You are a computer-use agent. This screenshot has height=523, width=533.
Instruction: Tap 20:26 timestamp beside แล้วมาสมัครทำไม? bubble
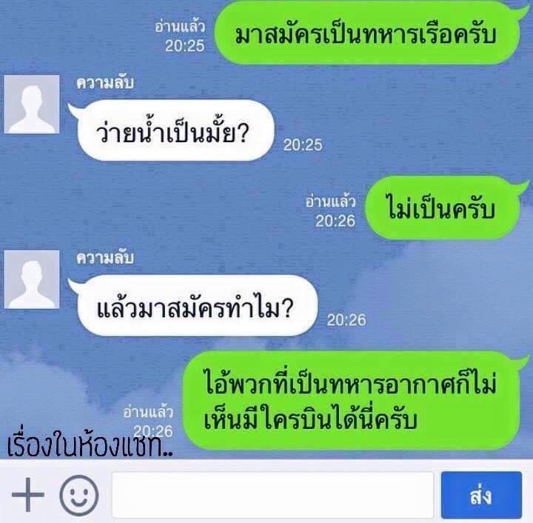(346, 320)
